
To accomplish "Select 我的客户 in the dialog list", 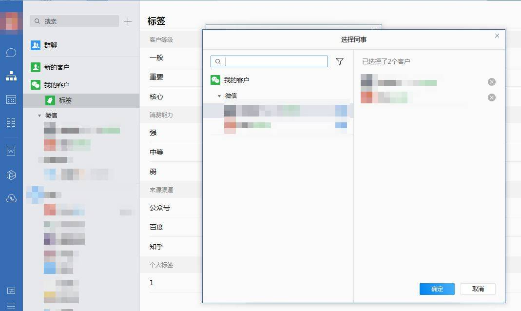I will click(x=236, y=80).
